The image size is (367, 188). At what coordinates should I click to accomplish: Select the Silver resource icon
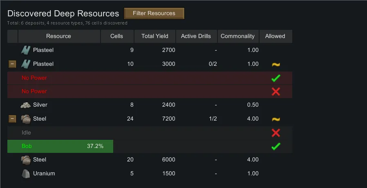coord(26,105)
